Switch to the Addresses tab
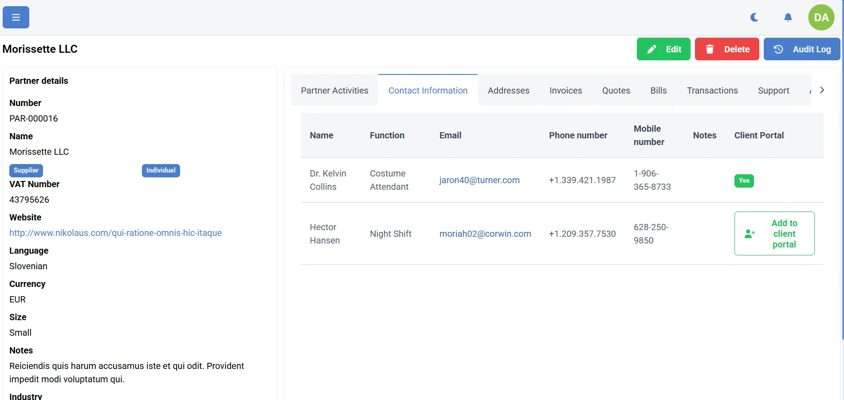 tap(508, 90)
